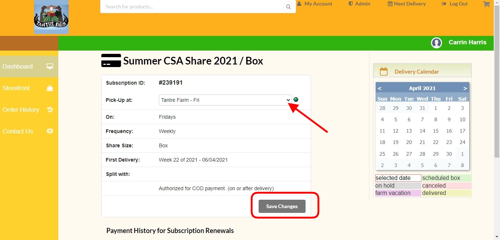Select April 15 on the calendar
500x240 pixels.
(436, 131)
